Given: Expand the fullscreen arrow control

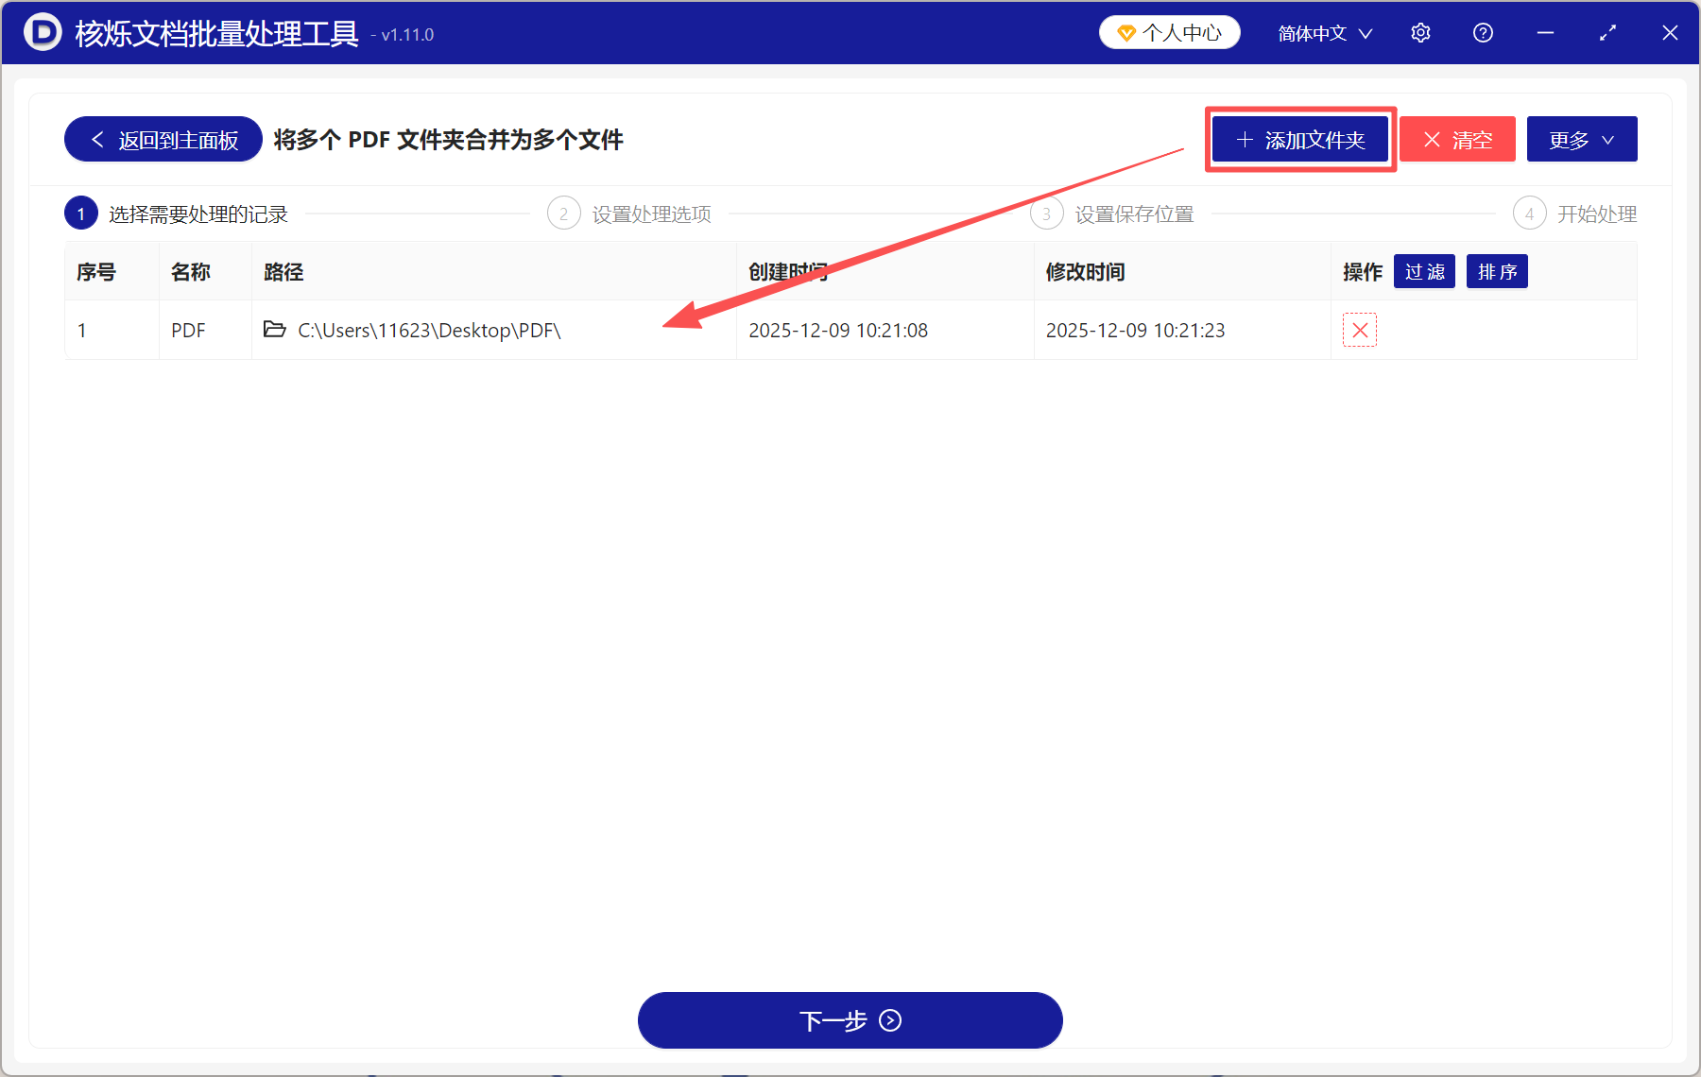Looking at the screenshot, I should coord(1607,32).
